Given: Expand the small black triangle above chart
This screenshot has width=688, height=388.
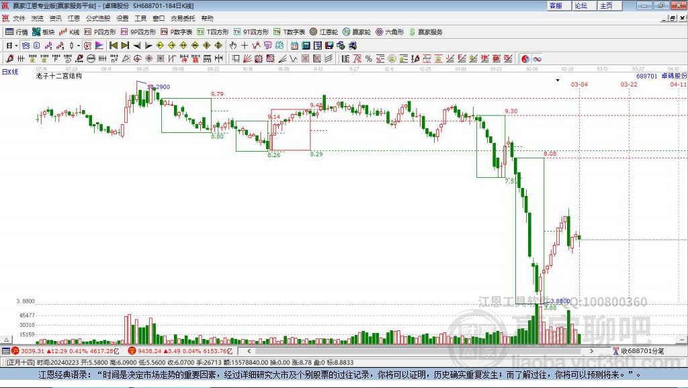Looking at the screenshot, I should 558,81.
